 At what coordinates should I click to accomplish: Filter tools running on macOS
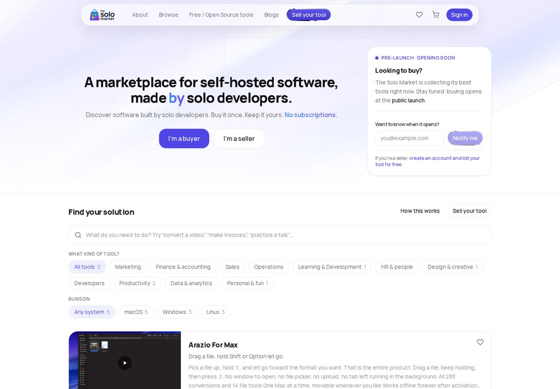point(136,312)
